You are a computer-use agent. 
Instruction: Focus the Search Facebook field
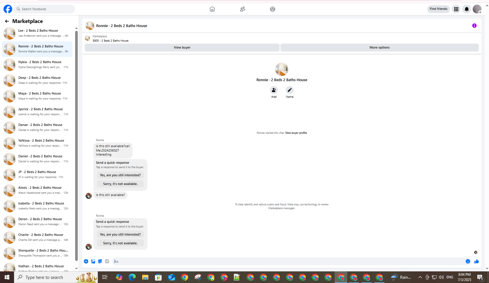[x=45, y=9]
